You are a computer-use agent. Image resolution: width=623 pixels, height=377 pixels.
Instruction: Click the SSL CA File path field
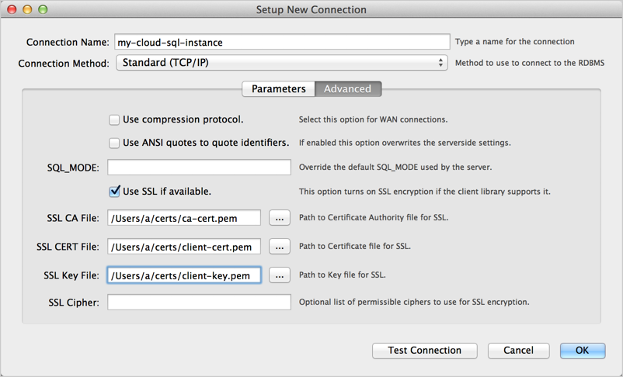pyautogui.click(x=184, y=219)
